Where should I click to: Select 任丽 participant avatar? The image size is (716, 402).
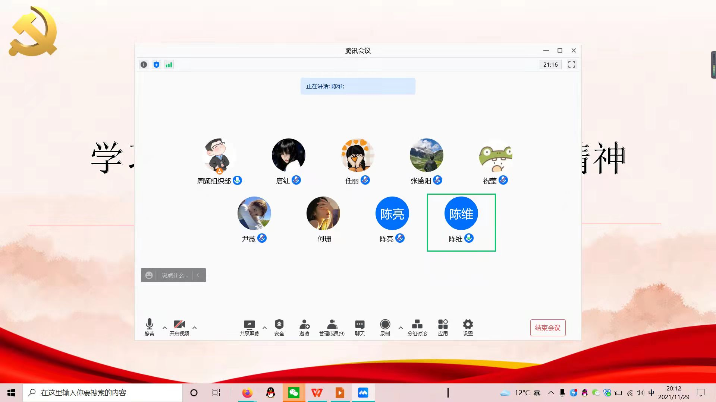pos(358,155)
